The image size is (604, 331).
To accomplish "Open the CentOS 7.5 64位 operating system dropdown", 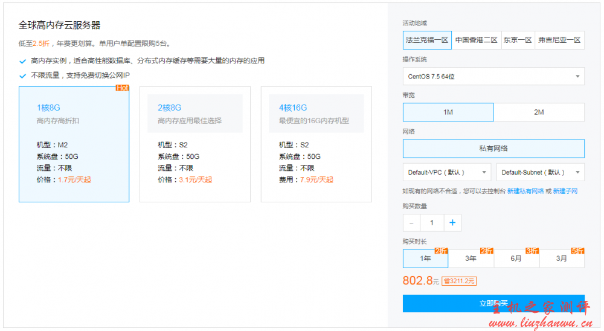I will 493,76.
